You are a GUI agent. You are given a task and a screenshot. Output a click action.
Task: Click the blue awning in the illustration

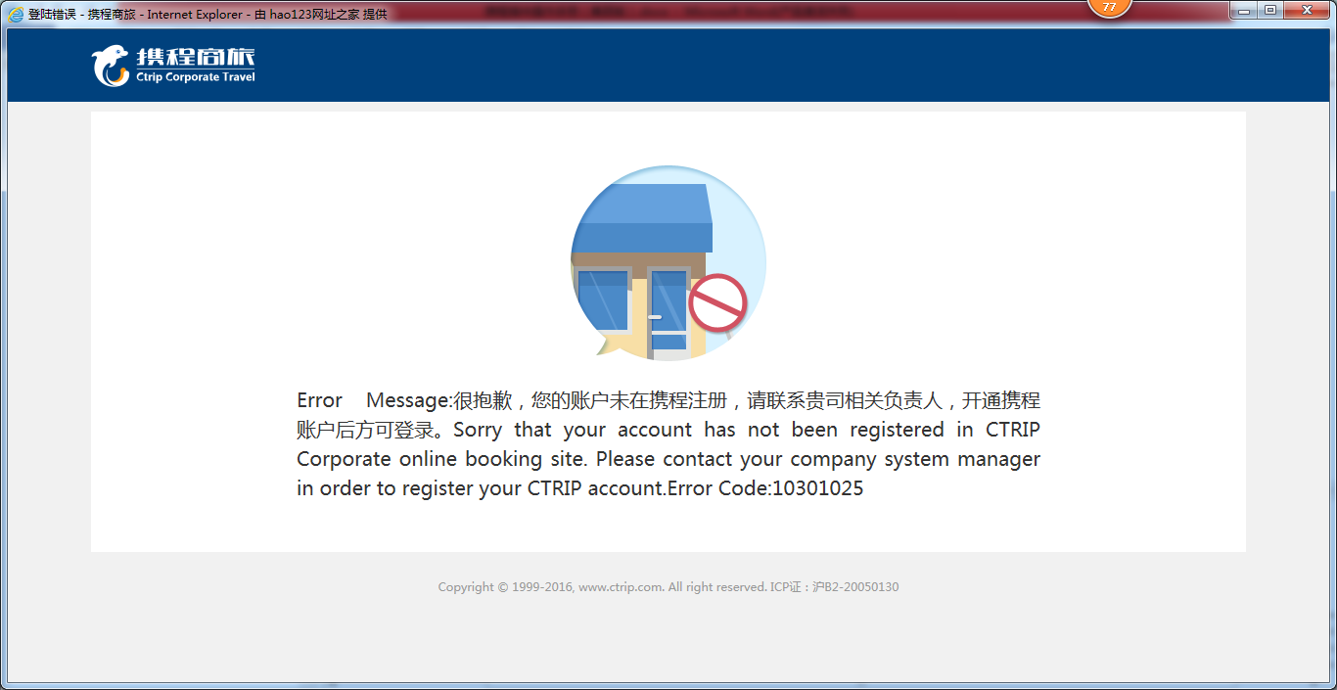point(641,217)
